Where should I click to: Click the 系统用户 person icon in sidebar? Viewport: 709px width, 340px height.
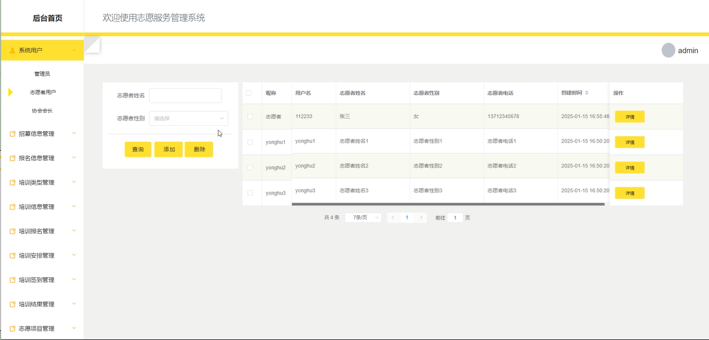pyautogui.click(x=12, y=50)
